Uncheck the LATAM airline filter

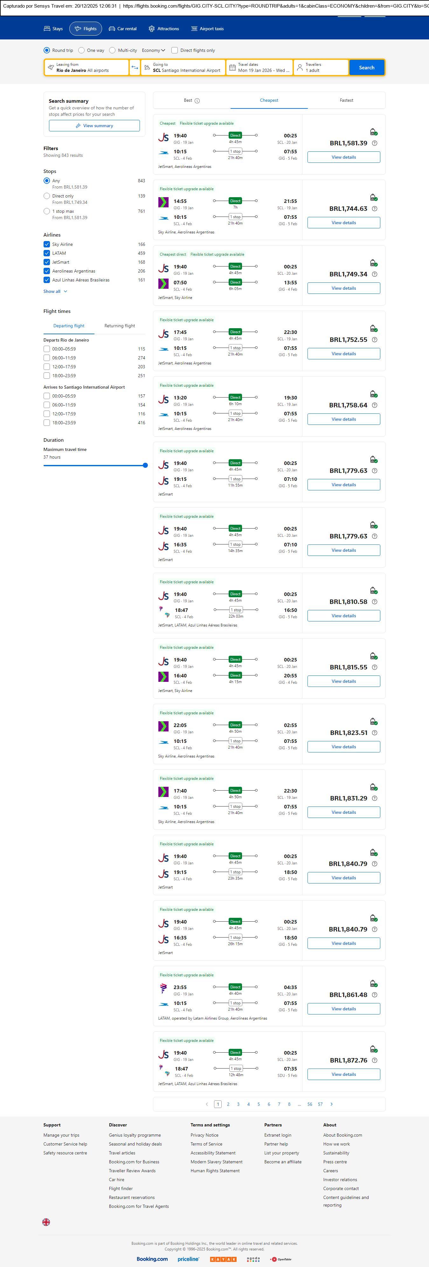pyautogui.click(x=47, y=253)
